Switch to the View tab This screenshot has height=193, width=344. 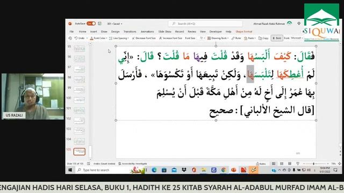tap(203, 32)
